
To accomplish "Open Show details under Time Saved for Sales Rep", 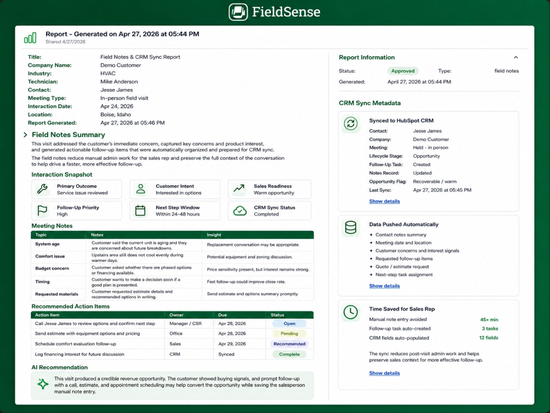I will 384,373.
